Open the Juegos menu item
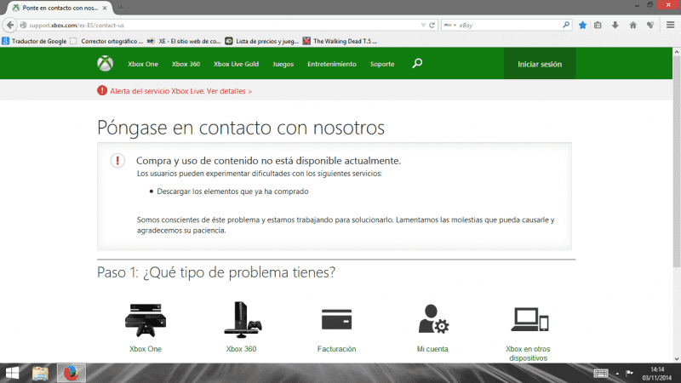Viewport: 681px width, 383px height. click(283, 64)
